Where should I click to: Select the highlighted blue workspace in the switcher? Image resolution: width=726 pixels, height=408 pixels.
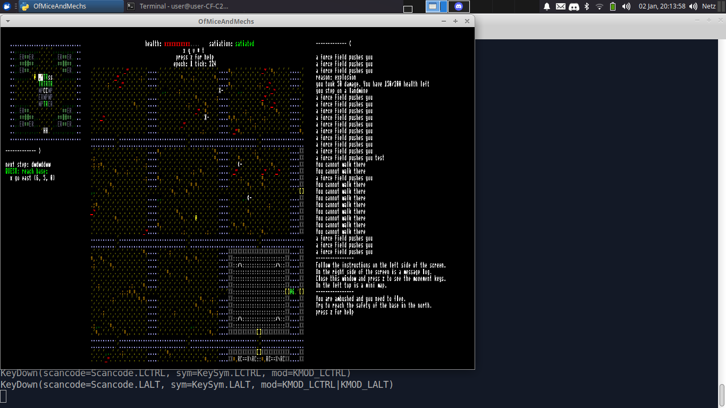click(x=433, y=6)
